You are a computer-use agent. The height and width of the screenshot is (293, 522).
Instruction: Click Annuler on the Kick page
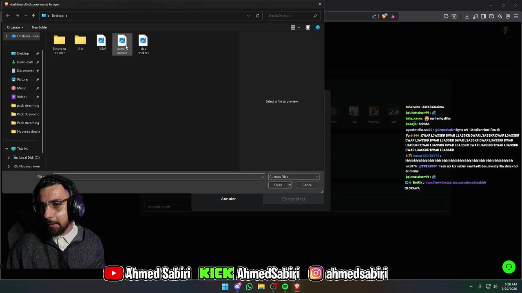tap(228, 199)
